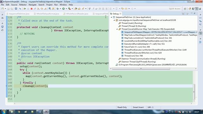Click the Read-Only status bar field
Image resolution: width=203 pixels, height=114 pixels.
coord(122,107)
